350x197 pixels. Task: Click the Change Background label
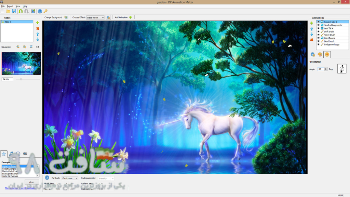pyautogui.click(x=53, y=17)
